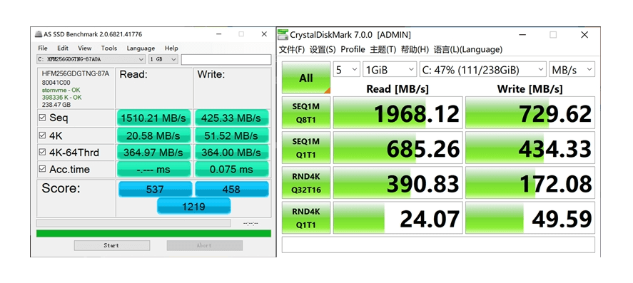Open the Profile menu in CrystalDiskMark
The image size is (633, 283).
pyautogui.click(x=353, y=50)
